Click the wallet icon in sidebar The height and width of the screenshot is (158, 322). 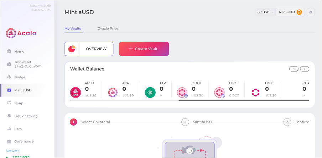tap(9, 64)
